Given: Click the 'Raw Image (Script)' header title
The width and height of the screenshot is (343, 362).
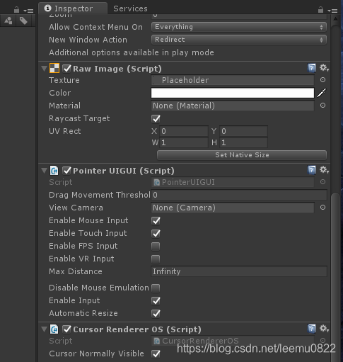Looking at the screenshot, I should 117,69.
